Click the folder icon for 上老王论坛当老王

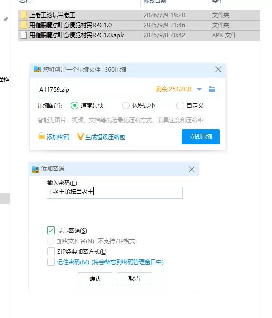click(x=24, y=15)
